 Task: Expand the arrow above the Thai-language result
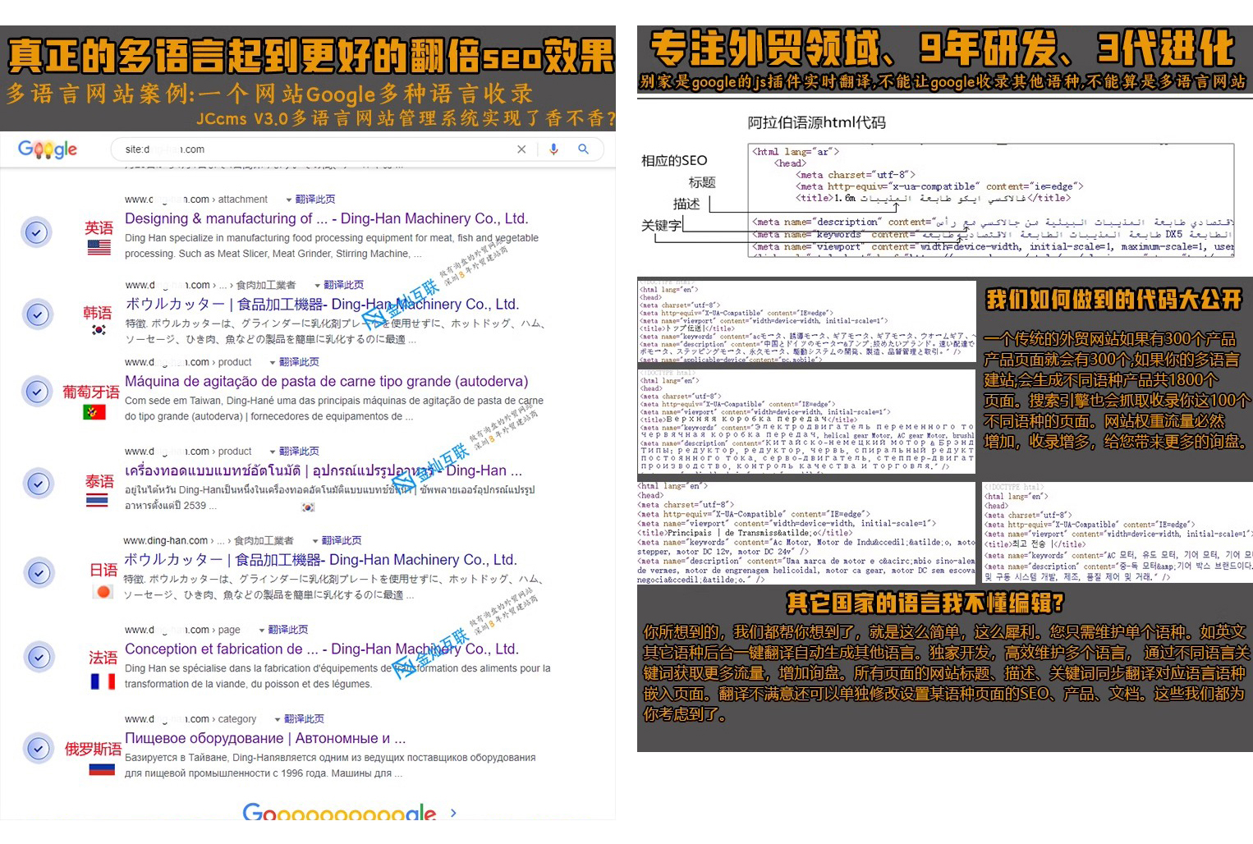coord(273,452)
